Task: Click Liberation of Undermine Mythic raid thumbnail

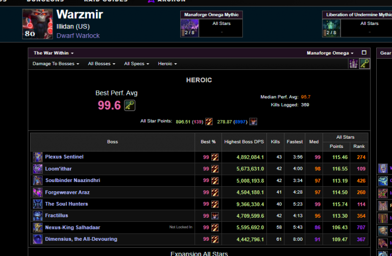Action: pos(331,28)
